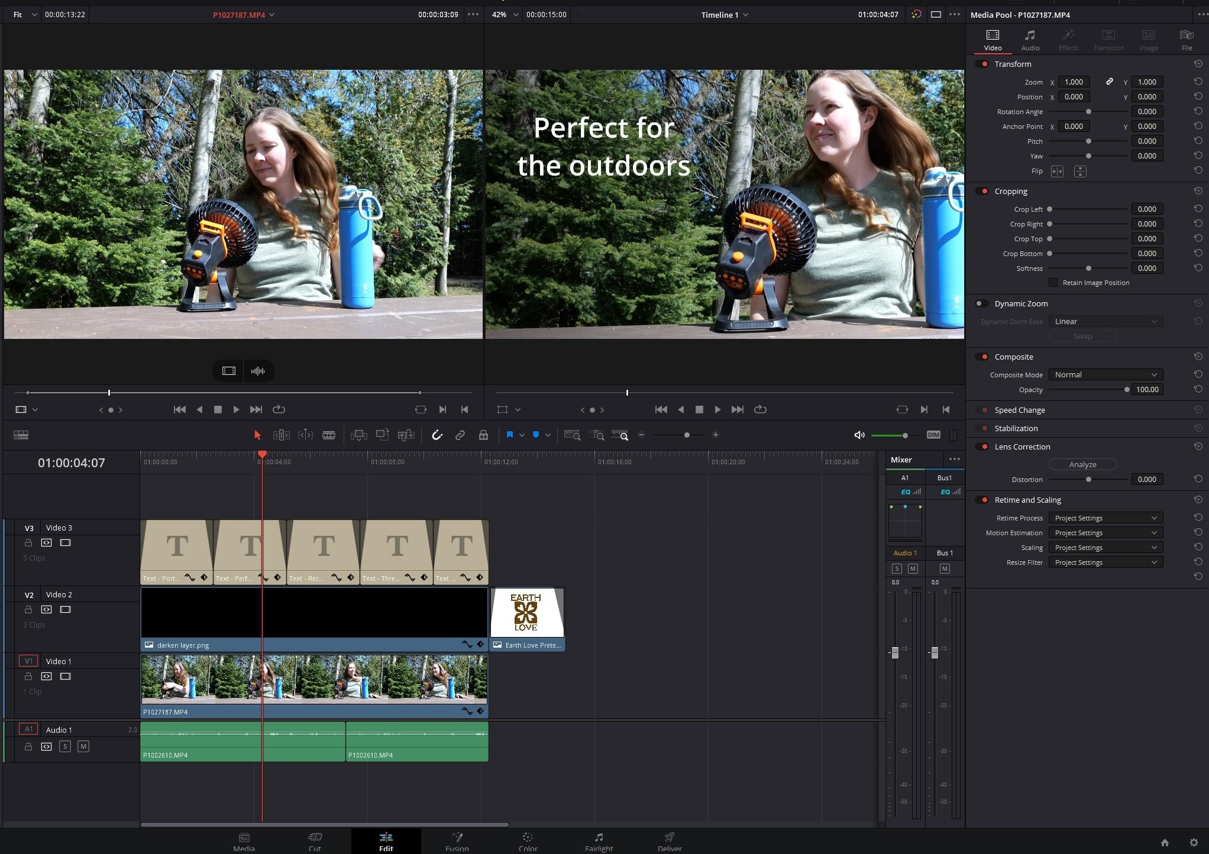Click the Replace Clip toolbar icon
The height and width of the screenshot is (854, 1209).
pyautogui.click(x=406, y=435)
